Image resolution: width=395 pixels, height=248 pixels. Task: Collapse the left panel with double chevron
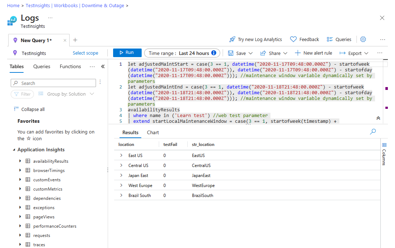click(x=103, y=66)
